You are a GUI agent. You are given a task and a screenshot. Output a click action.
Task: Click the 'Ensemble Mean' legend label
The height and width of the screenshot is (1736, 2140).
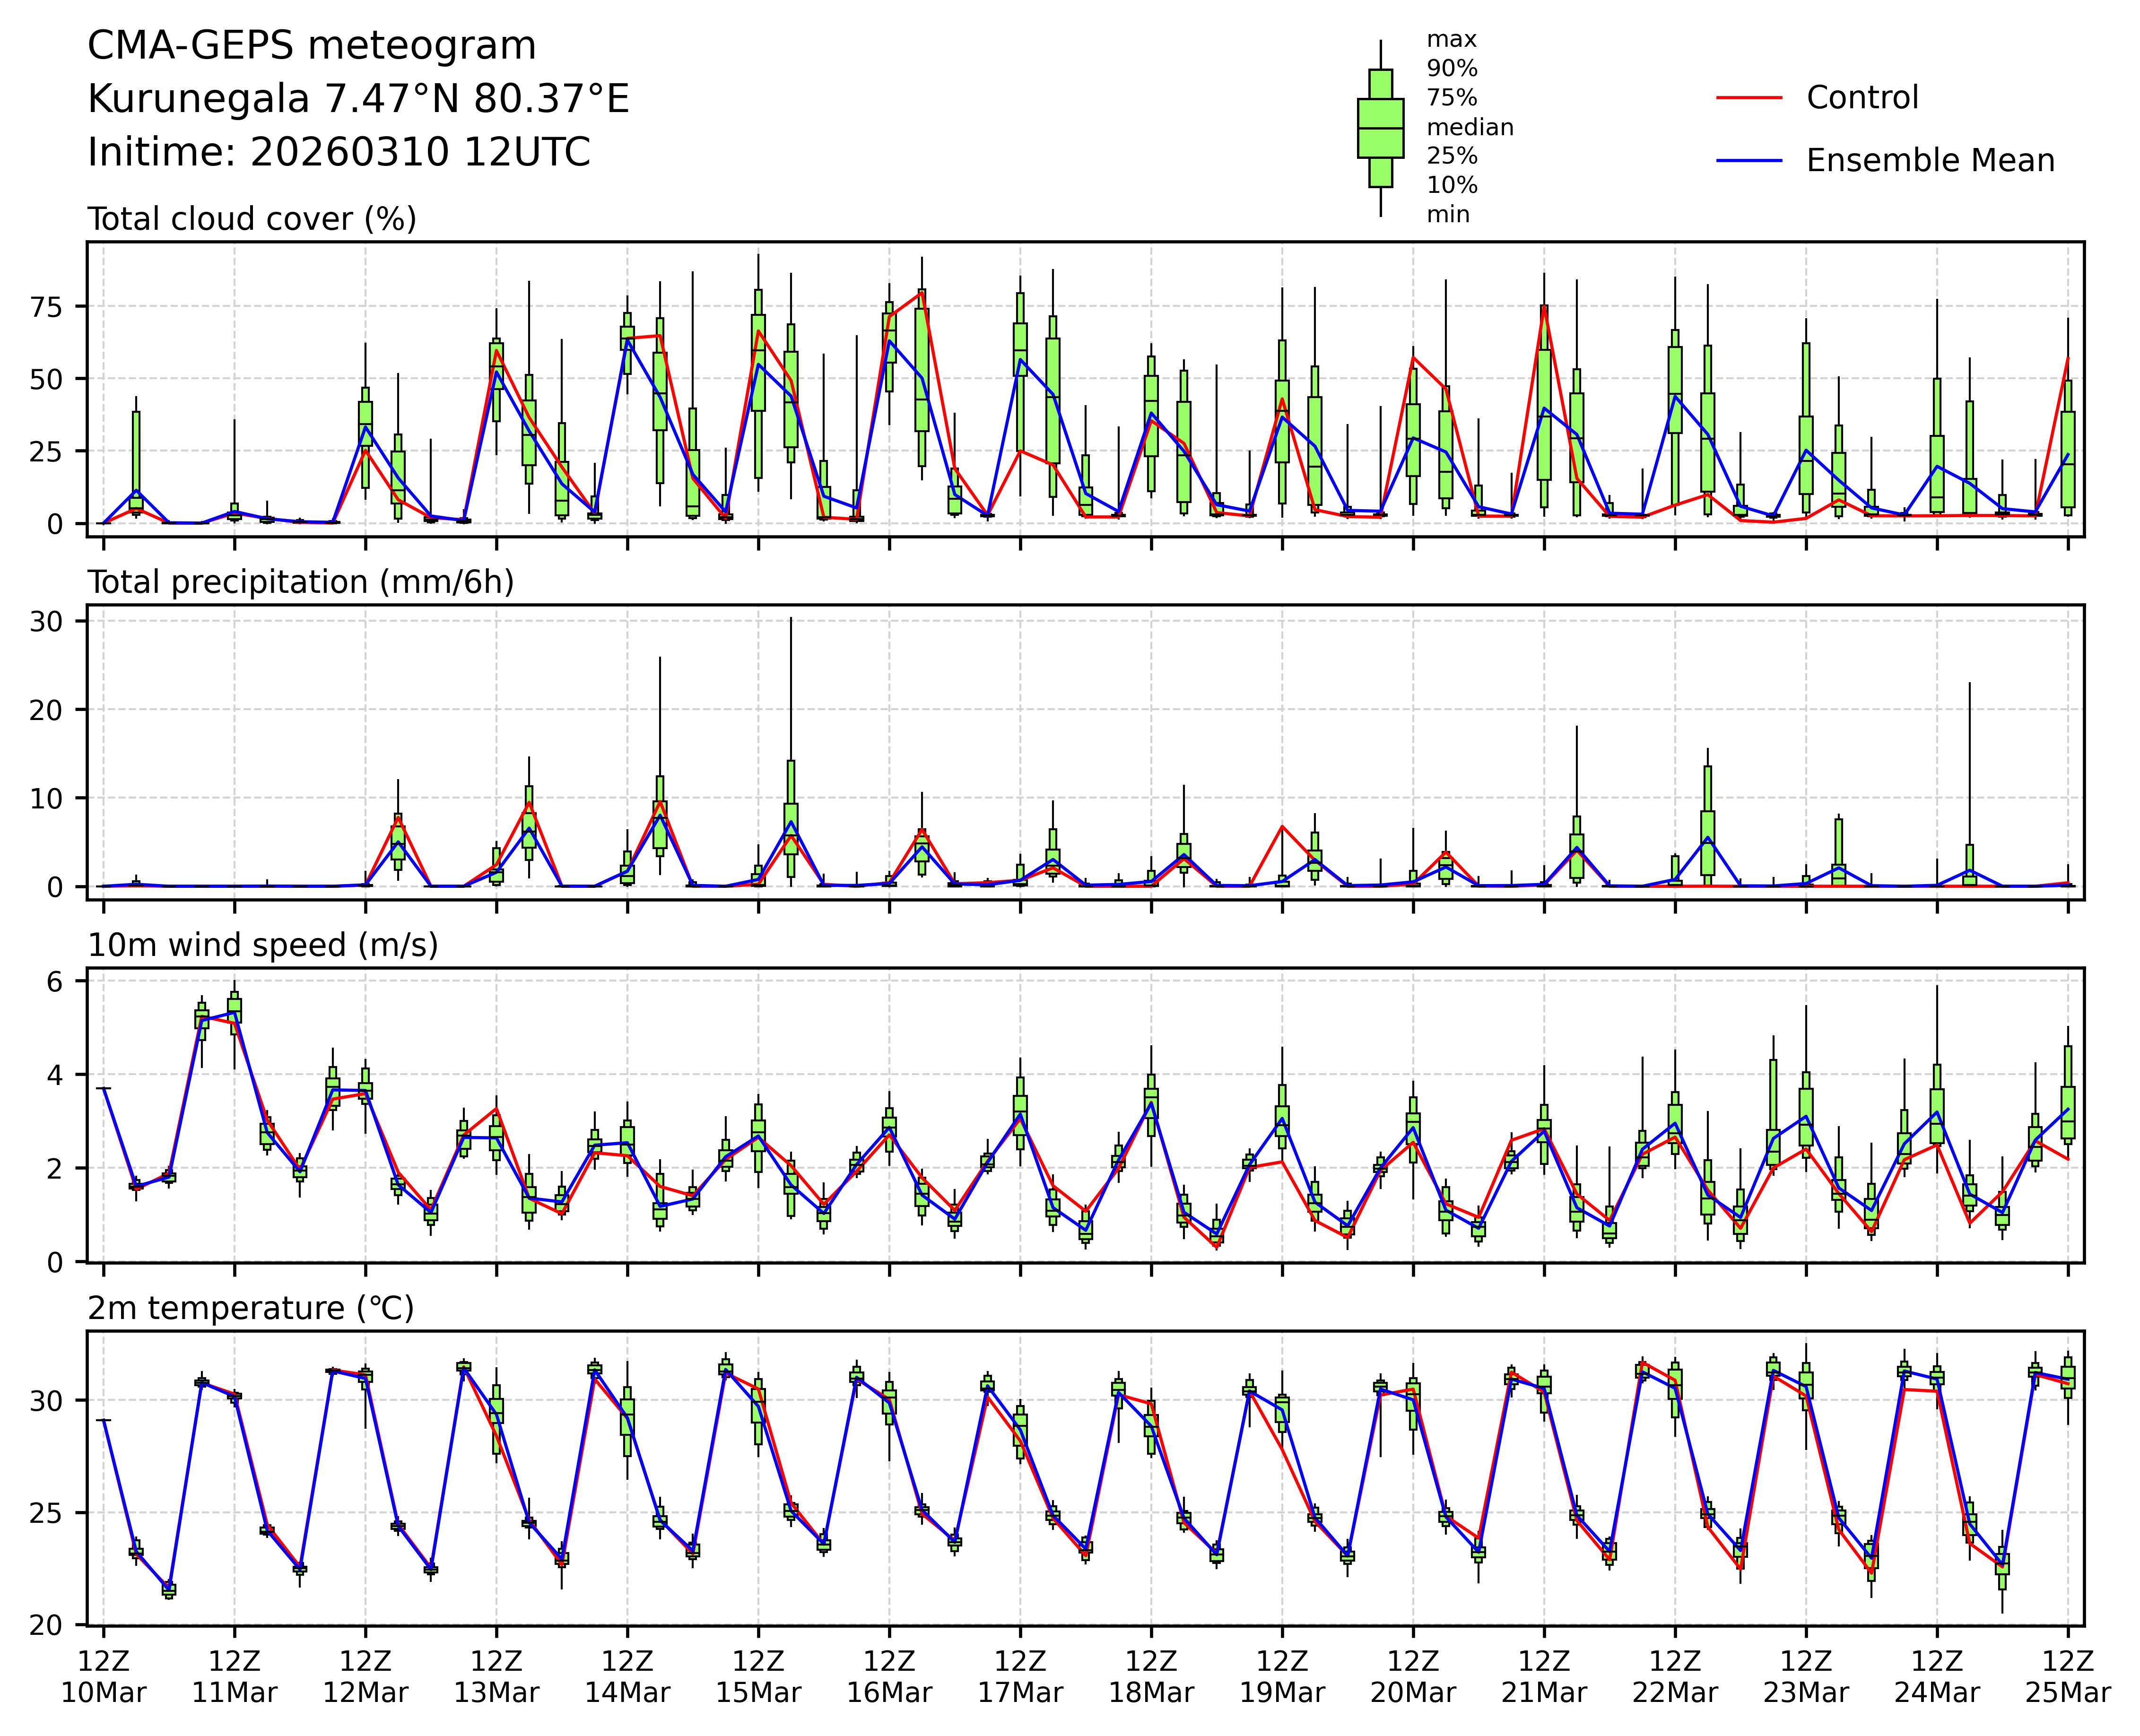pyautogui.click(x=1930, y=160)
